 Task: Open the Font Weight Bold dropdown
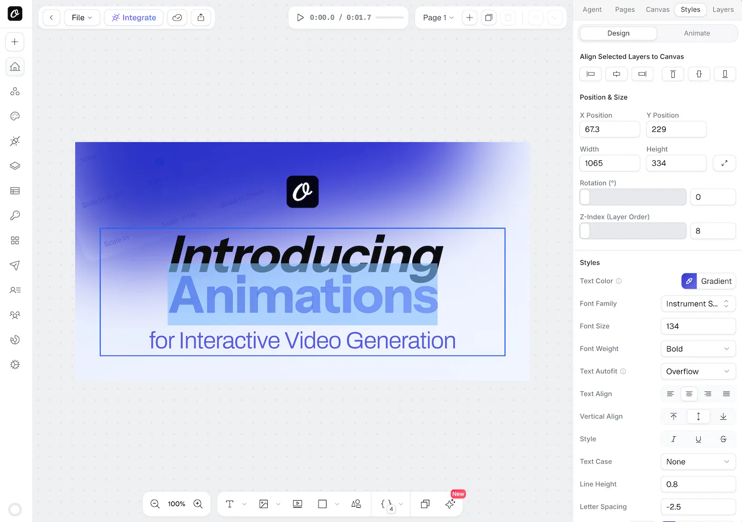[x=698, y=349]
